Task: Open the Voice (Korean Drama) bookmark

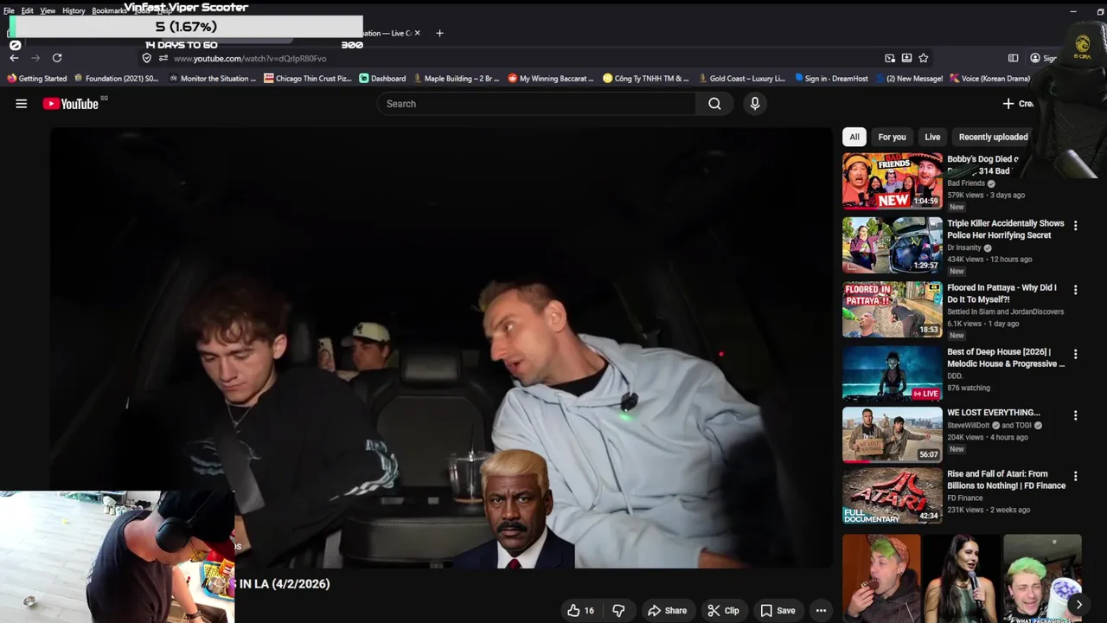Action: pyautogui.click(x=989, y=79)
